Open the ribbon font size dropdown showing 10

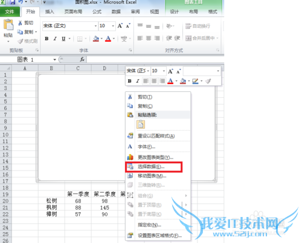(113, 26)
